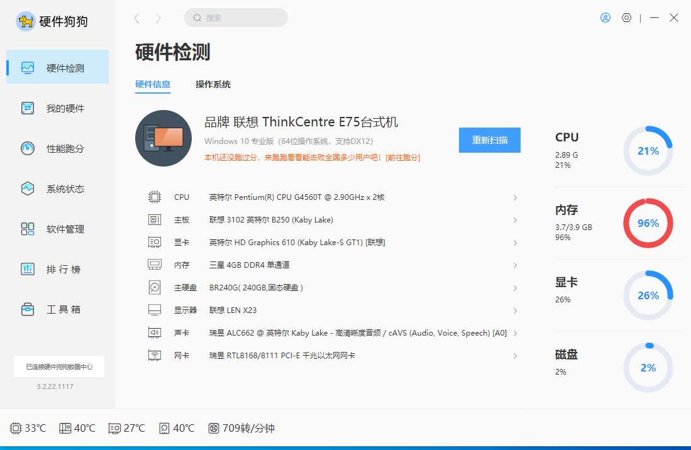Click 3.7/3.9 GB memory usage value
The height and width of the screenshot is (450, 691).
pyautogui.click(x=573, y=228)
